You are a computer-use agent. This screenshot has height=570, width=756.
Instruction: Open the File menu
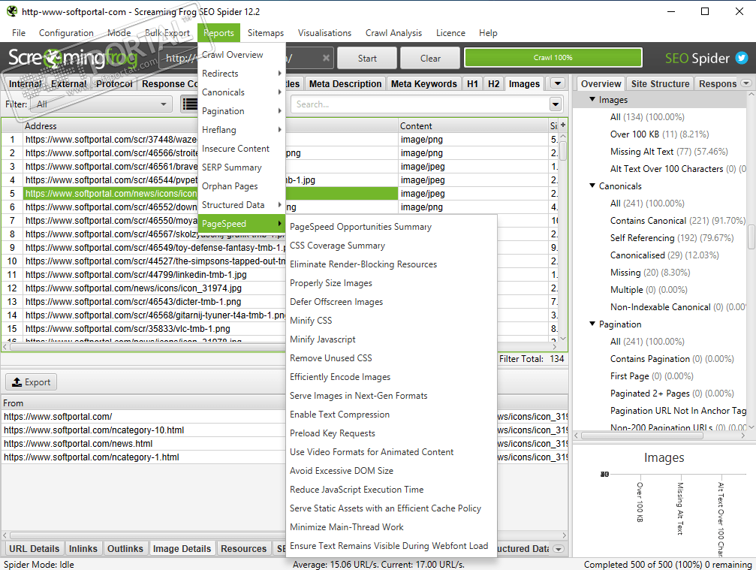coord(19,33)
